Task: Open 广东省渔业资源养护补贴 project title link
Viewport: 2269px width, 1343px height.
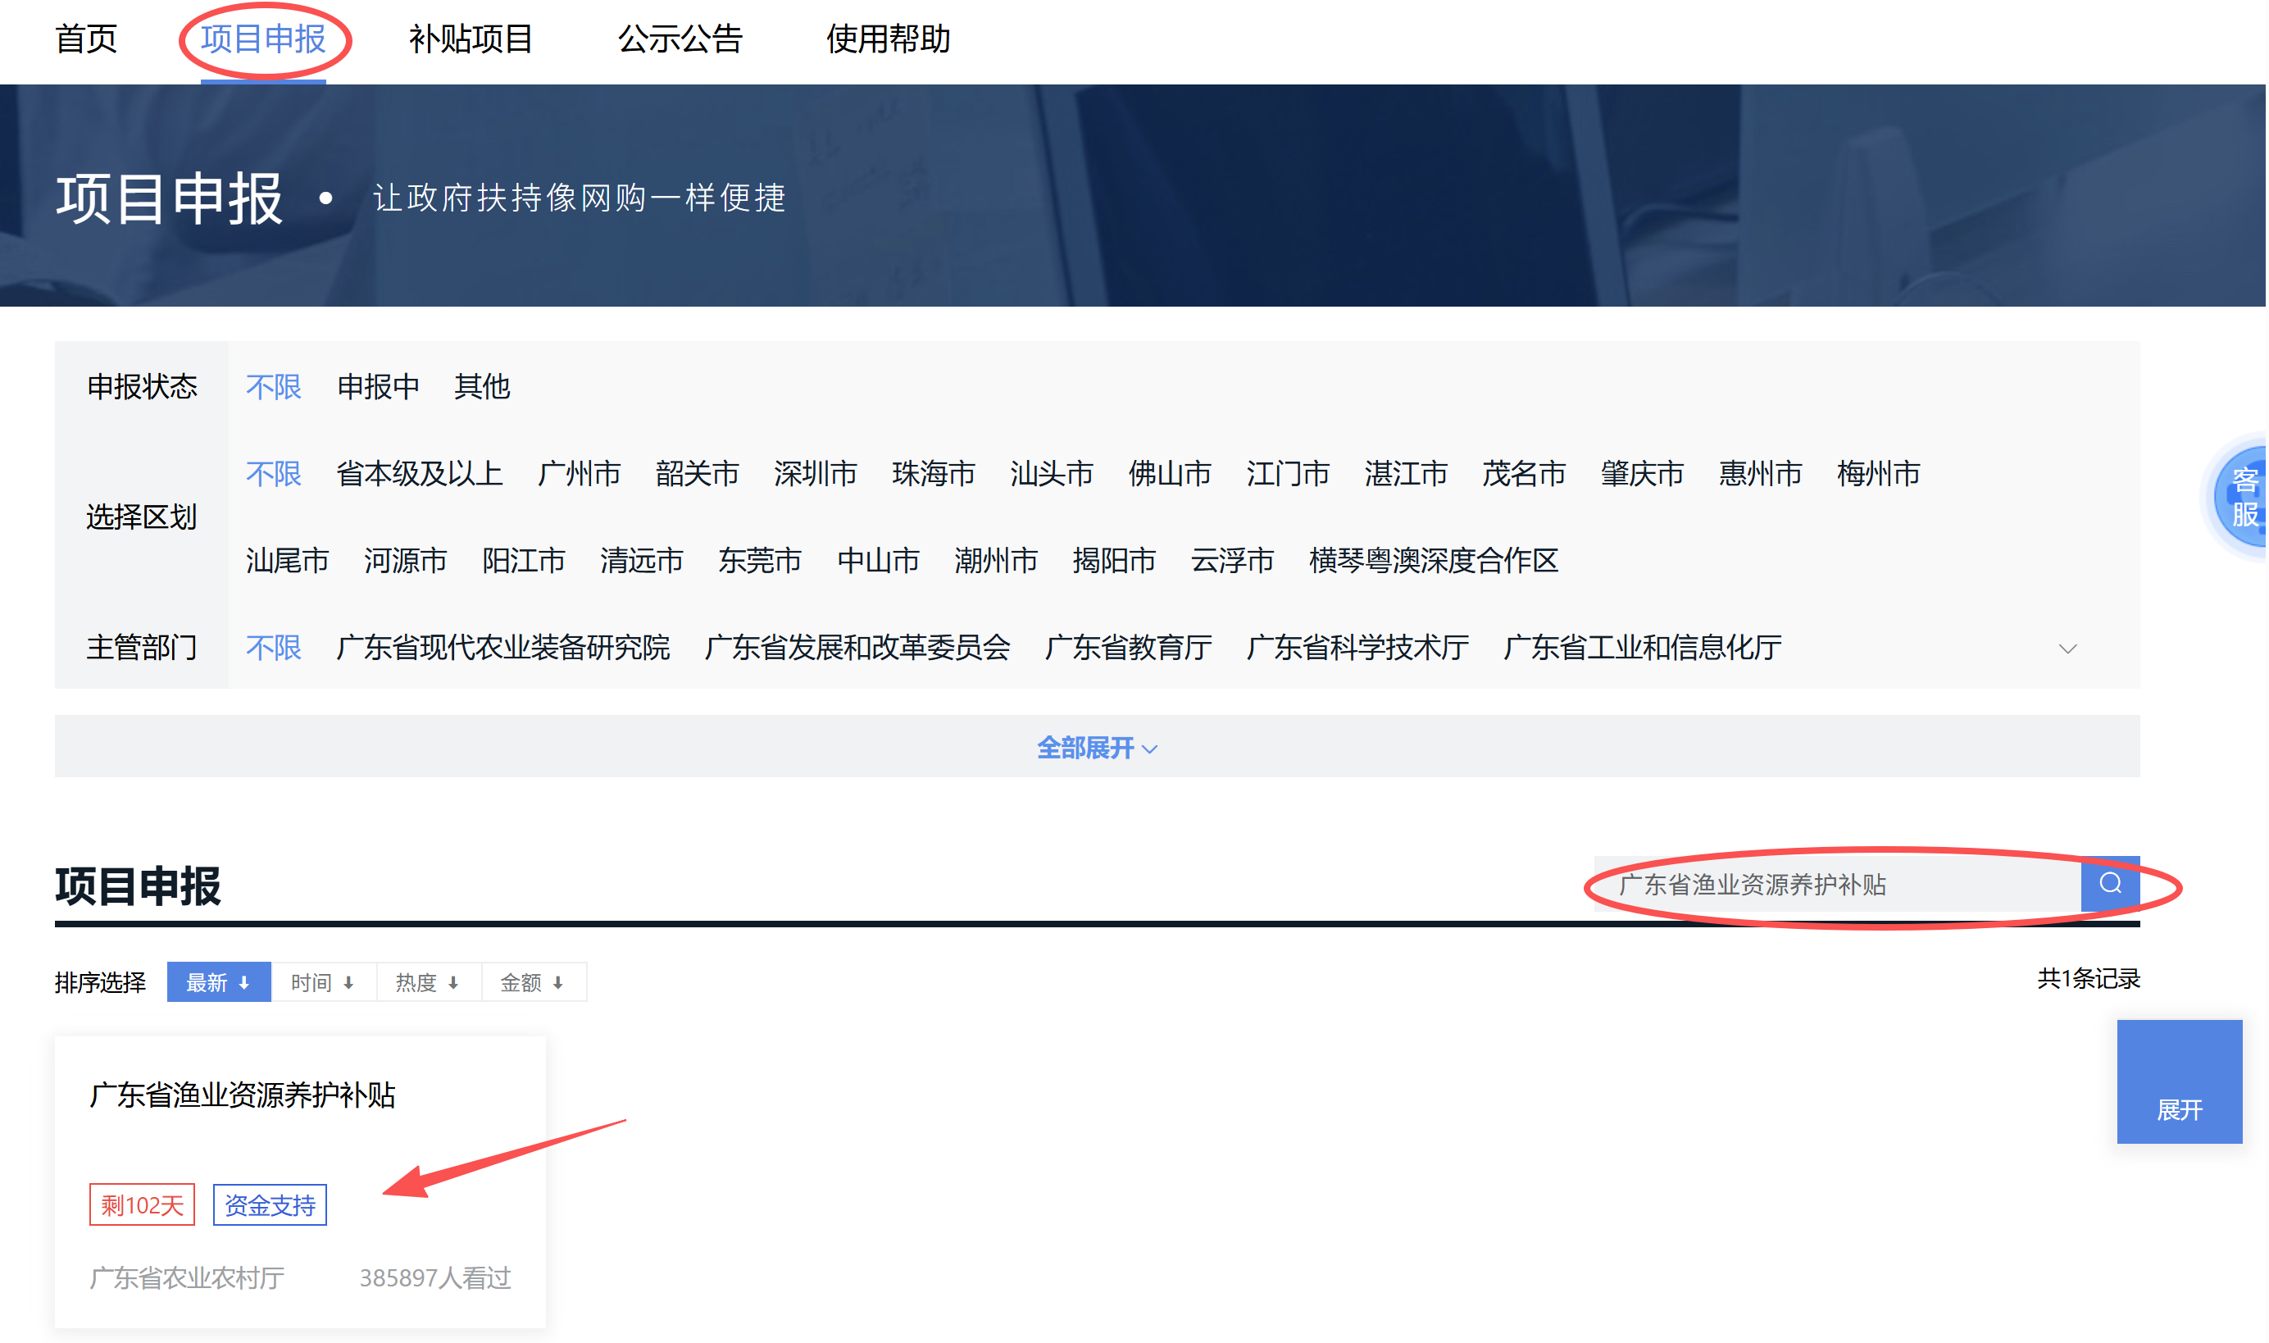Action: click(243, 1095)
